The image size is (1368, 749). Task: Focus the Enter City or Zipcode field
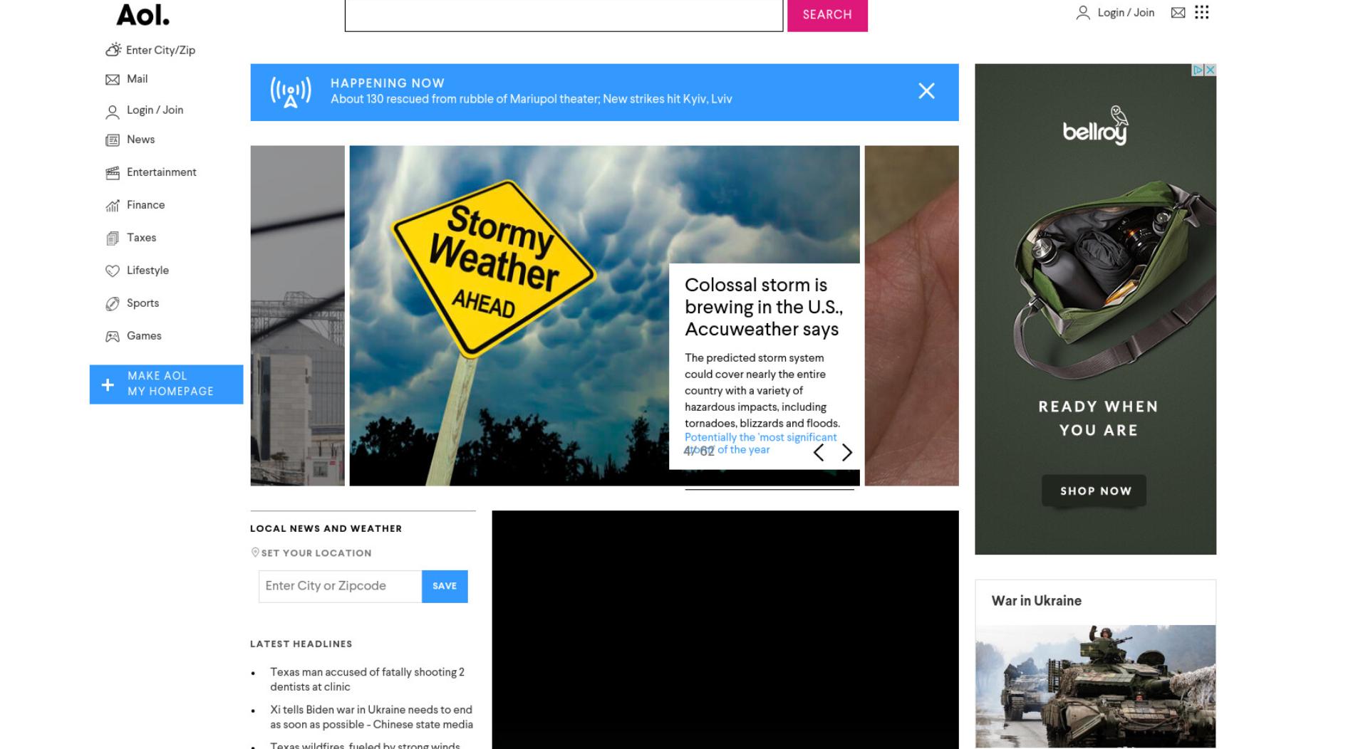tap(340, 586)
